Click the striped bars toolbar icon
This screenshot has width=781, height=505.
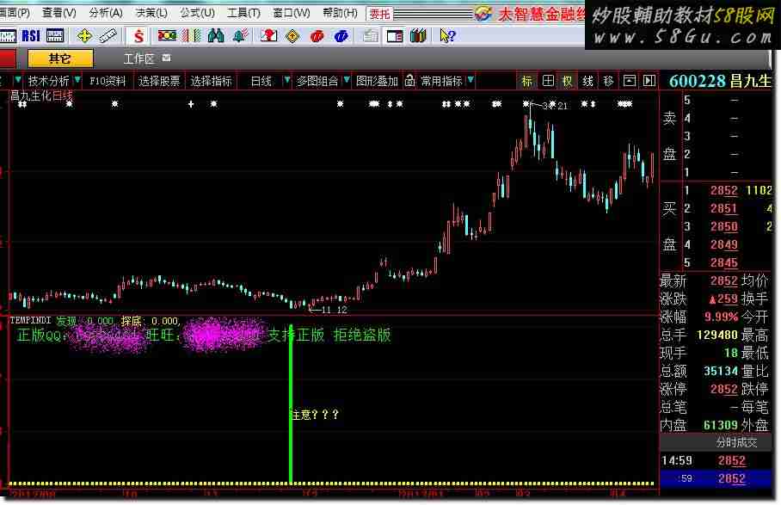[x=192, y=36]
